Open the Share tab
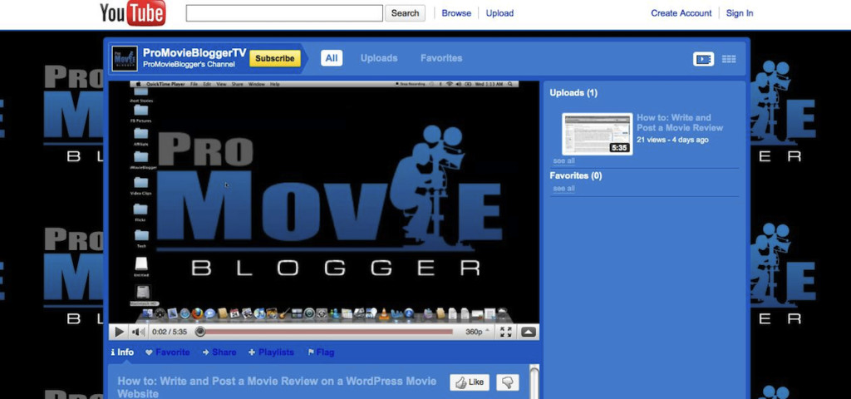Screen dimensions: 851x399 219,352
